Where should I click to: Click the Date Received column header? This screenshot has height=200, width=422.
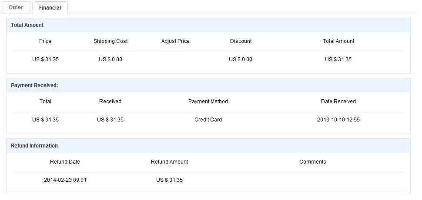coord(338,102)
